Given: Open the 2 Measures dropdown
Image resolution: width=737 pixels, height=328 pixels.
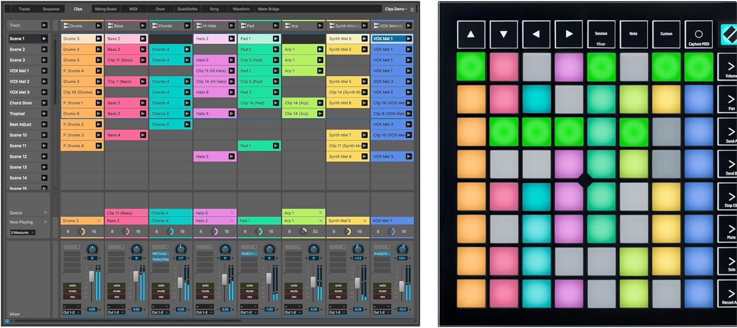Looking at the screenshot, I should (22, 232).
